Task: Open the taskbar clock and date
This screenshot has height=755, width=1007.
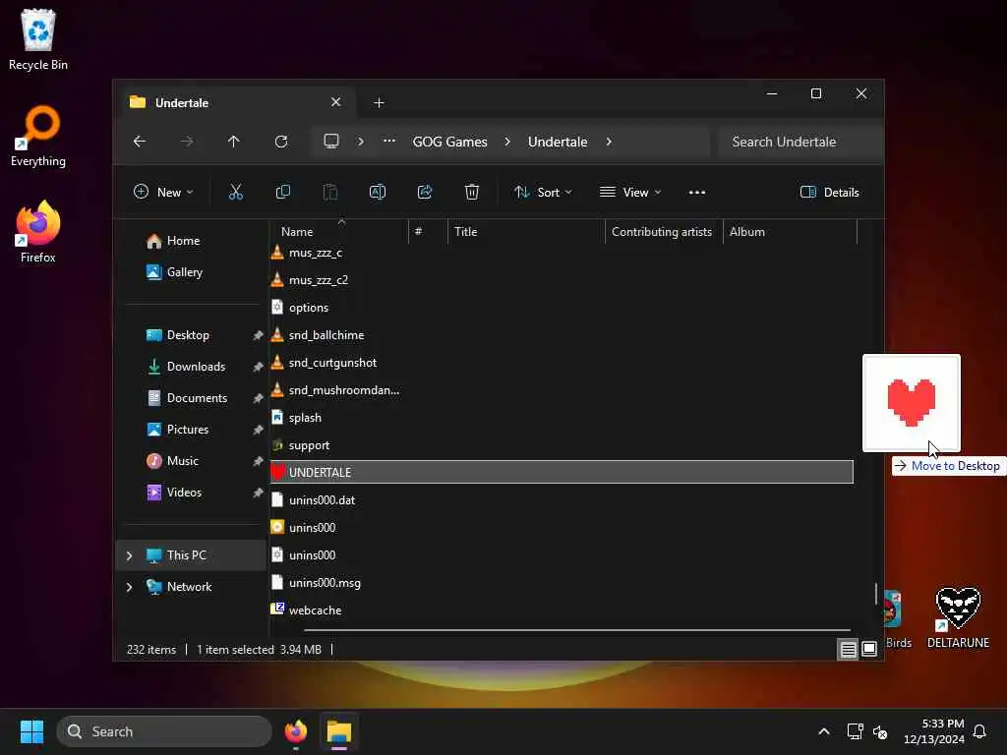Action: (934, 731)
